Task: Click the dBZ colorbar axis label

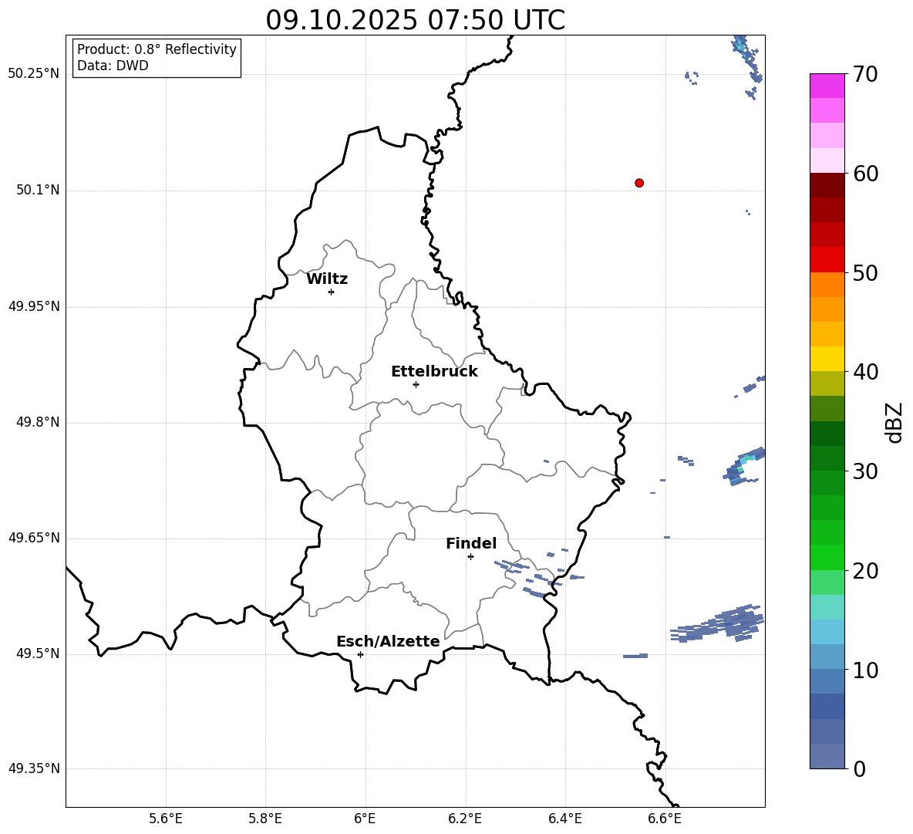Action: coord(894,422)
